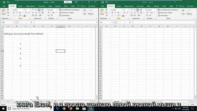197x111 pixels.
Task: Click Windows search box Type here to search
Action: pos(30,109)
